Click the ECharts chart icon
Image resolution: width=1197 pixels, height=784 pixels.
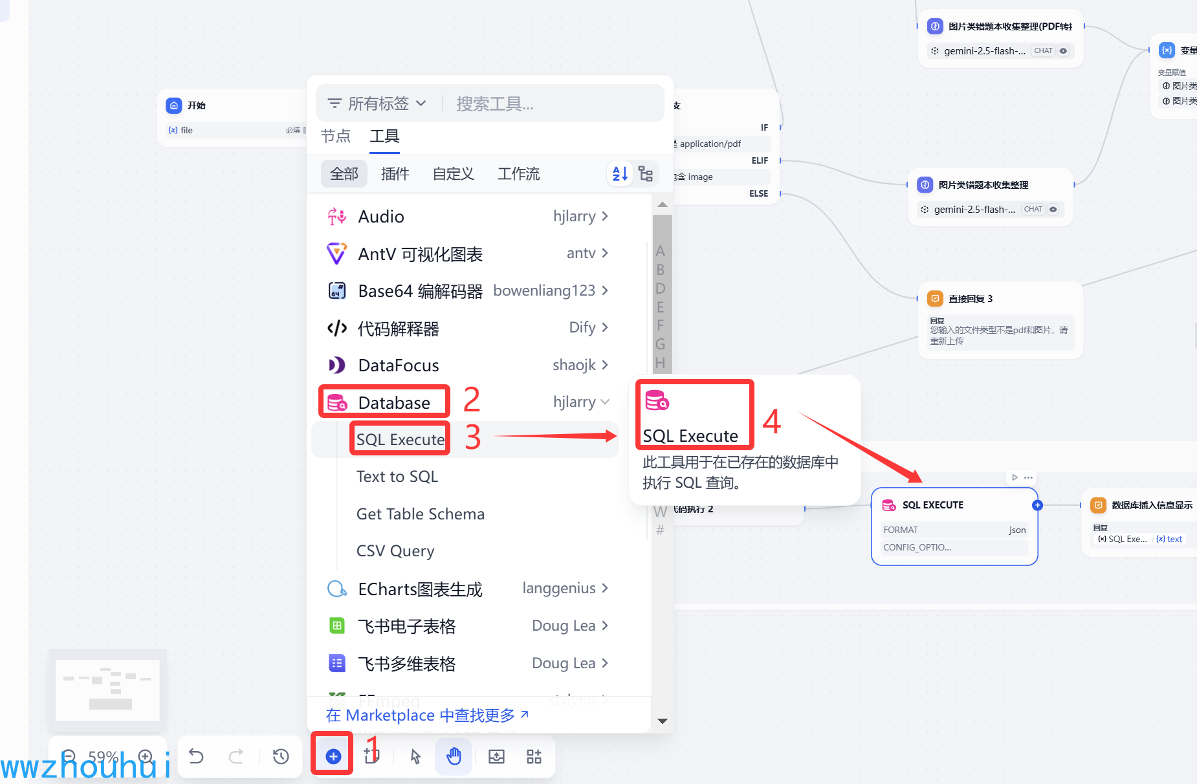[336, 589]
